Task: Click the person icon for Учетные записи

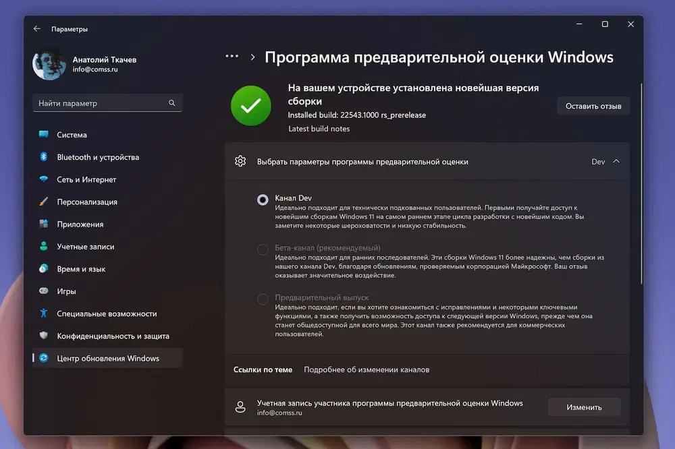Action: 43,246
